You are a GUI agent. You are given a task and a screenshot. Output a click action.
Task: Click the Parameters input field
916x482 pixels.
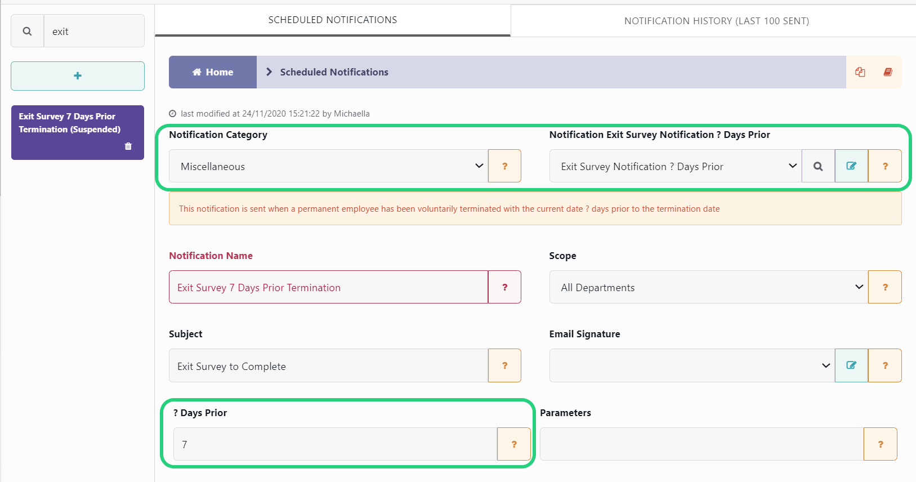tap(702, 444)
